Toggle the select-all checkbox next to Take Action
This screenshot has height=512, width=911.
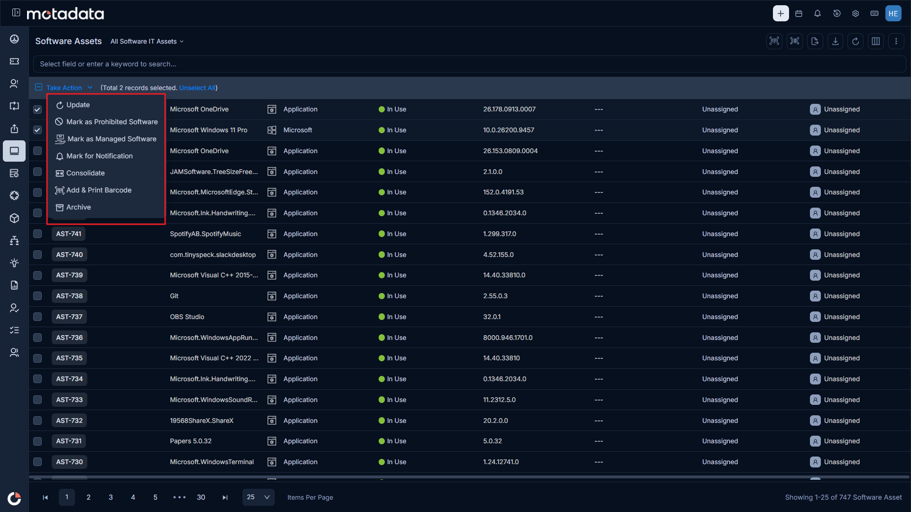tap(38, 87)
